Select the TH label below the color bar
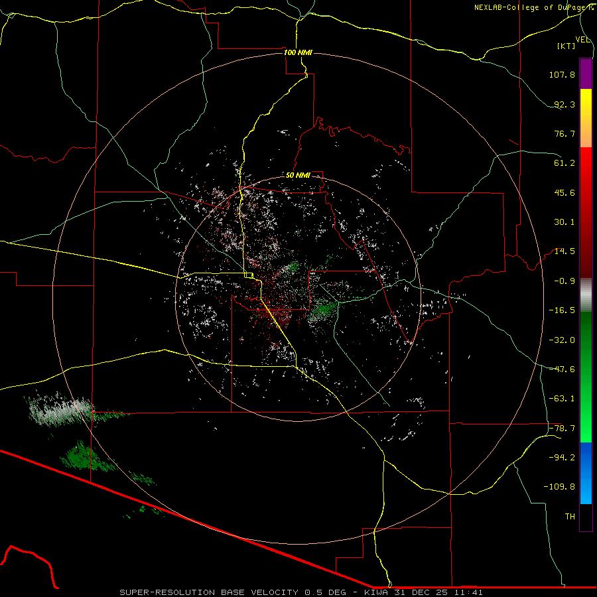Viewport: 597px width, 597px height. click(x=569, y=516)
